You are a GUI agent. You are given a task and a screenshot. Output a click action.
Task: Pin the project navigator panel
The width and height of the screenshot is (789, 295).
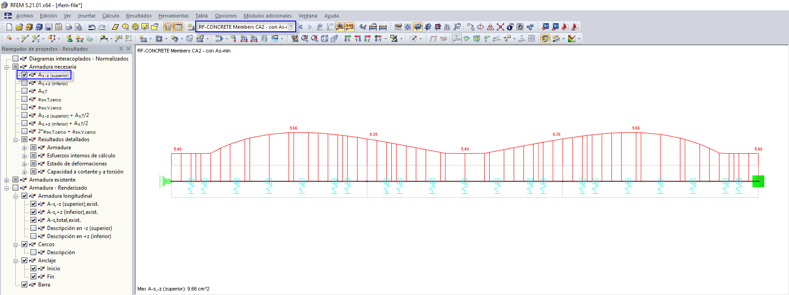click(x=121, y=49)
